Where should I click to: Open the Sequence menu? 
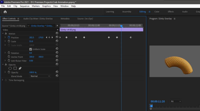coord(24,6)
